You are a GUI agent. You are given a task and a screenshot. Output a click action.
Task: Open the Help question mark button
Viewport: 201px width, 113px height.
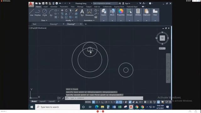150,3
